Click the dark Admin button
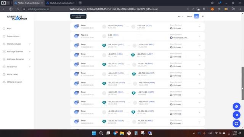 (78, 16)
